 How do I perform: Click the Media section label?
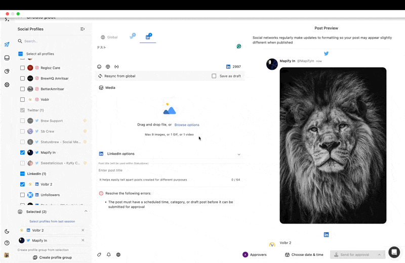point(110,87)
